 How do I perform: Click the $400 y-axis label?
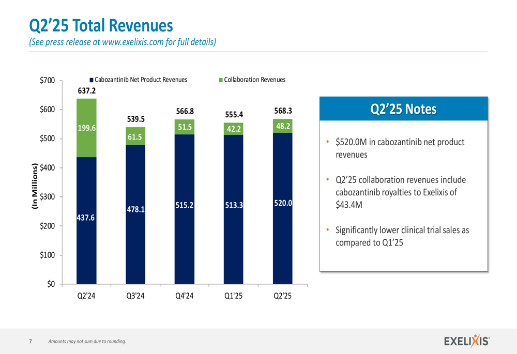click(48, 167)
